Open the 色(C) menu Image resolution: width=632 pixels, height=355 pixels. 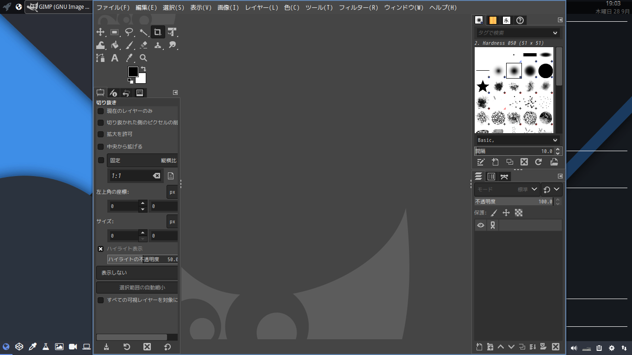point(291,8)
